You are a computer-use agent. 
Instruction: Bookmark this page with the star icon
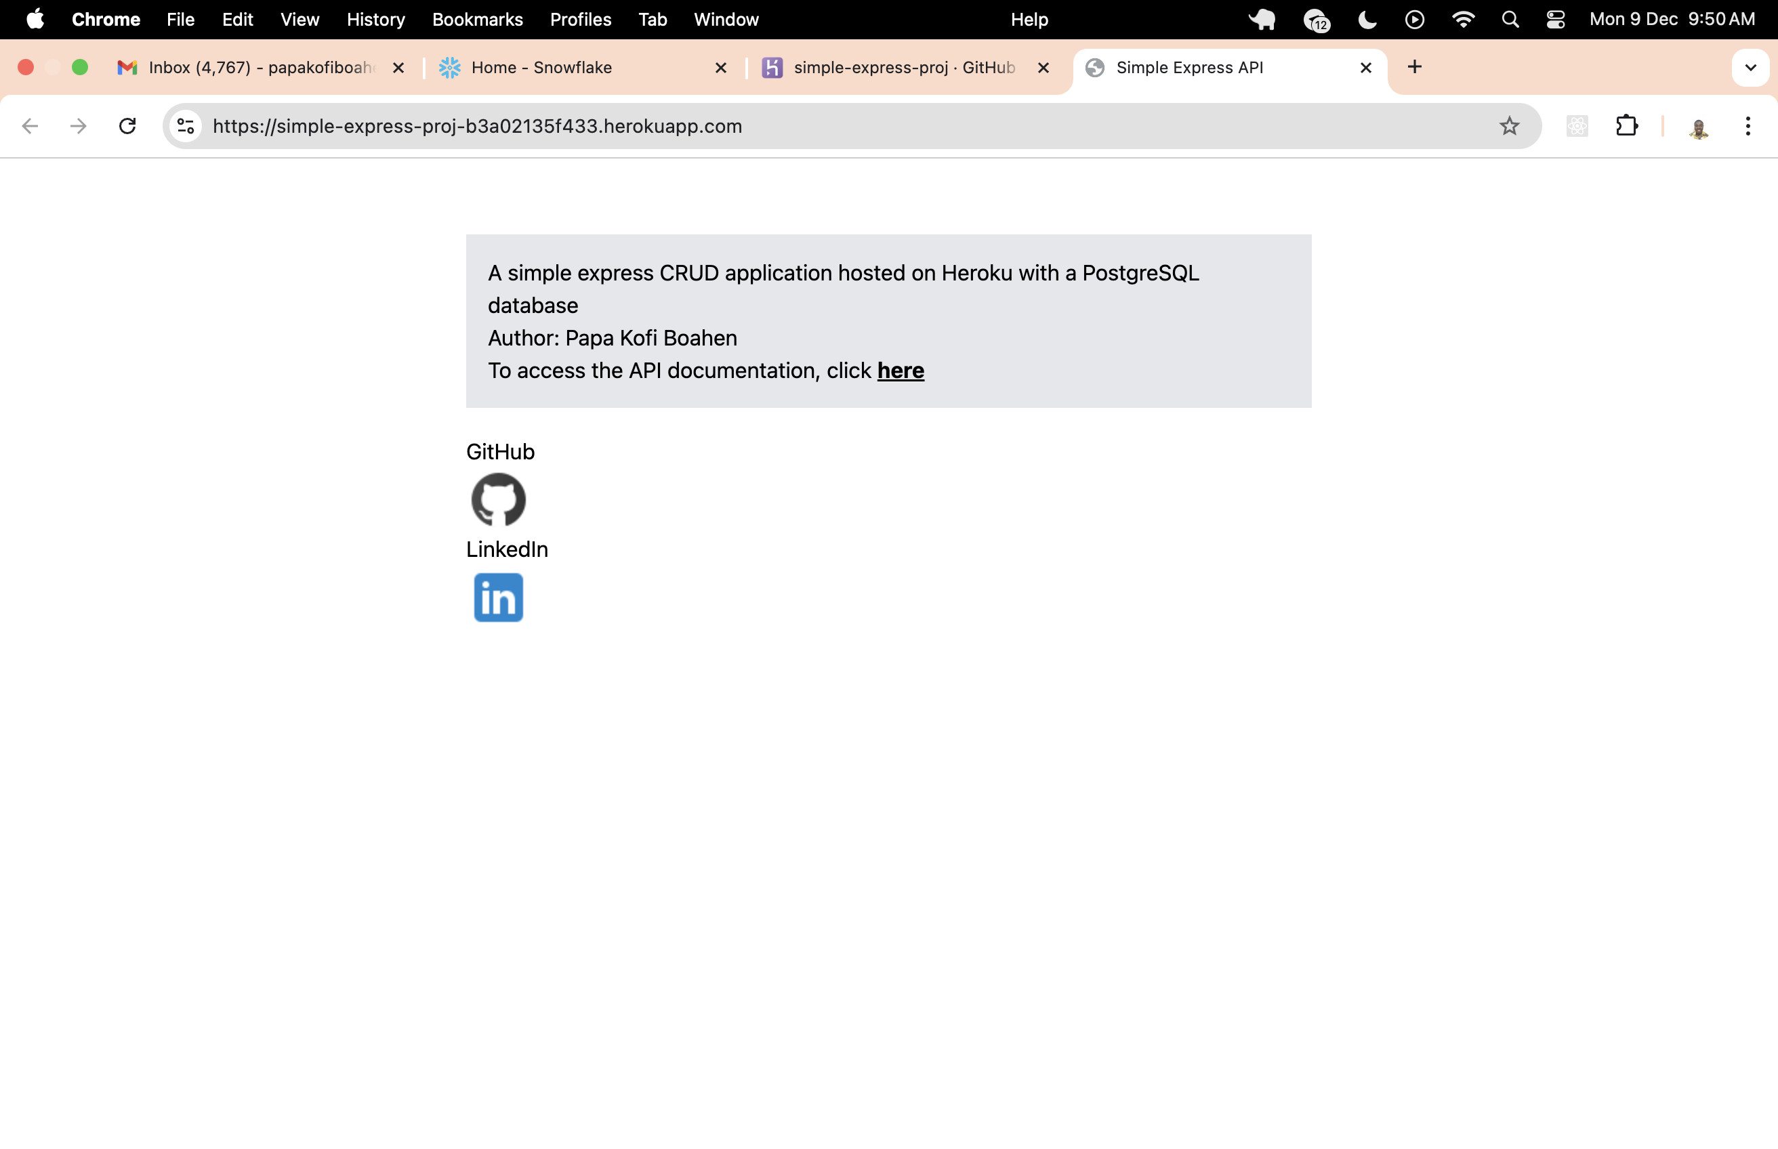[x=1508, y=126]
